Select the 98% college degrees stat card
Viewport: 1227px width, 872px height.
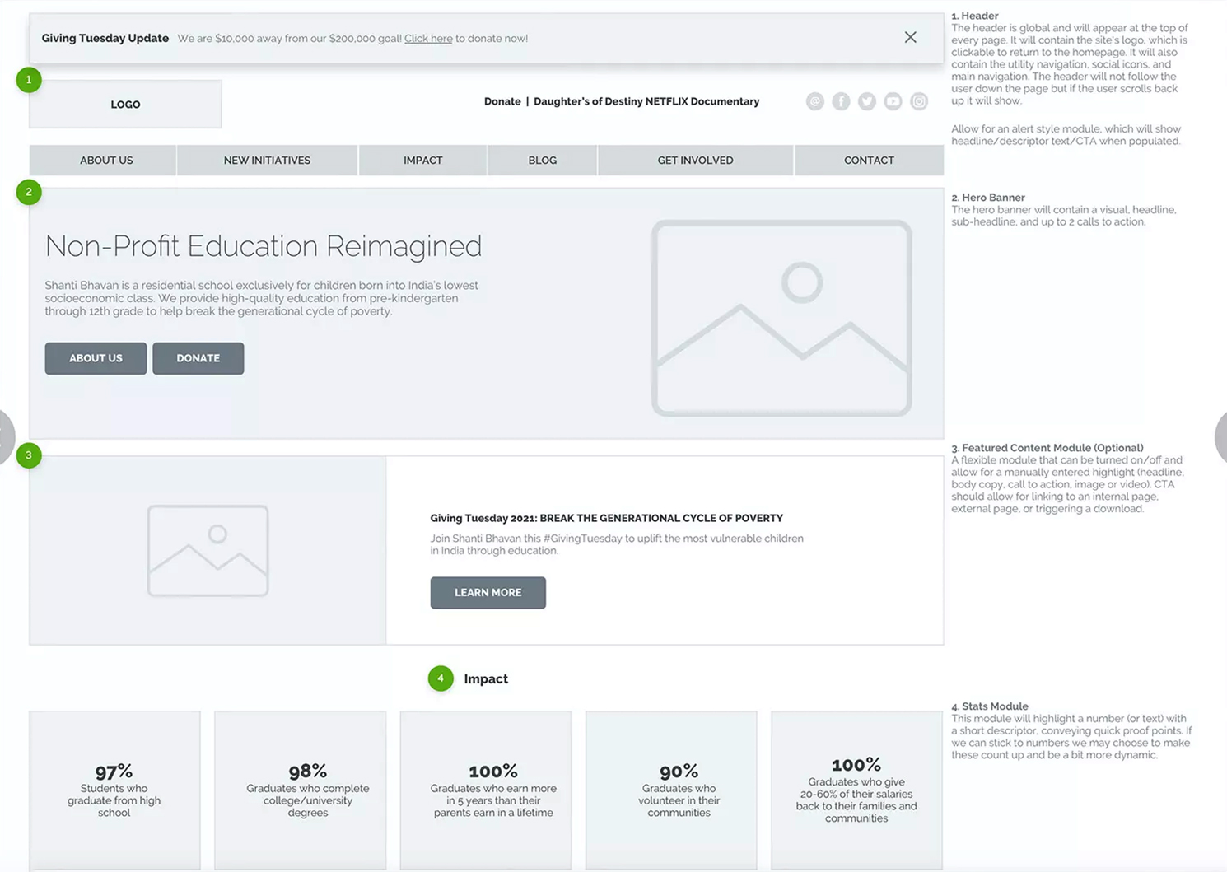[x=300, y=790]
